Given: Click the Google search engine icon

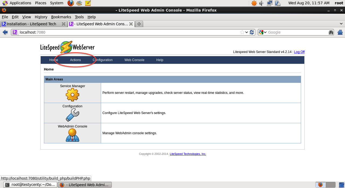Looking at the screenshot, I should (261, 32).
